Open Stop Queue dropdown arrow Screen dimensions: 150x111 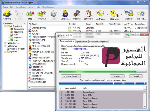point(121,15)
